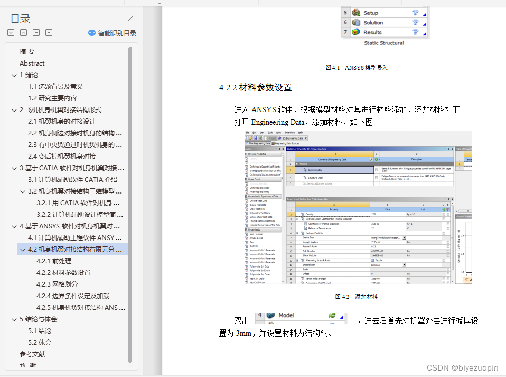Collapse the 3.2 机身机翼对接结构三维模型 branch
Viewport: 506px width, 377px height.
[x=23, y=191]
